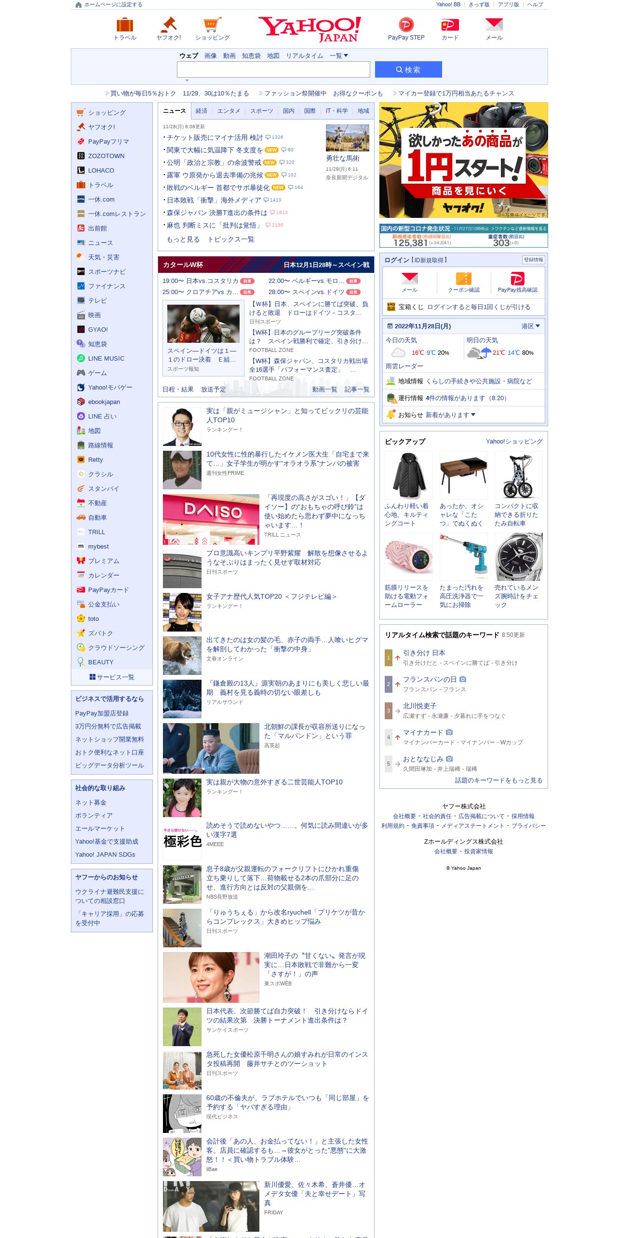The width and height of the screenshot is (619, 1238).
Task: Click the PayPayフリマ sidebar icon
Action: (x=81, y=141)
